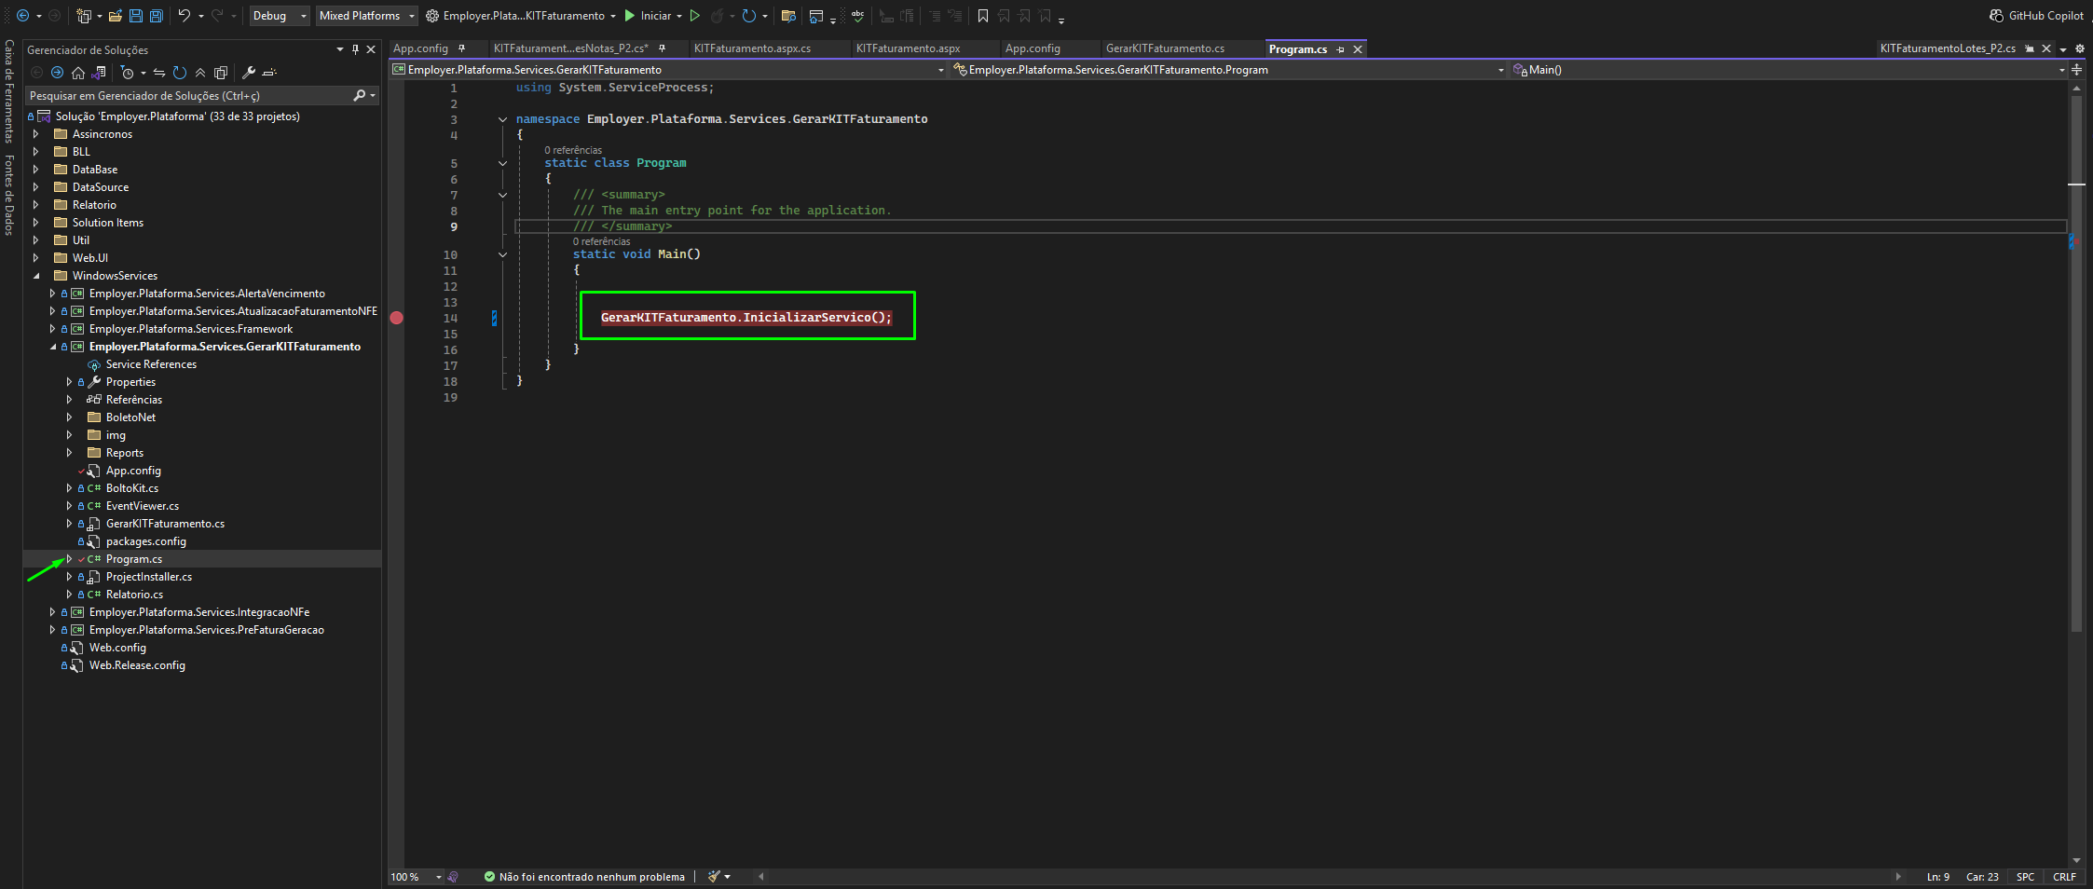Image resolution: width=2093 pixels, height=889 pixels.
Task: Click the Home icon in Solution Explorer
Action: 78,73
